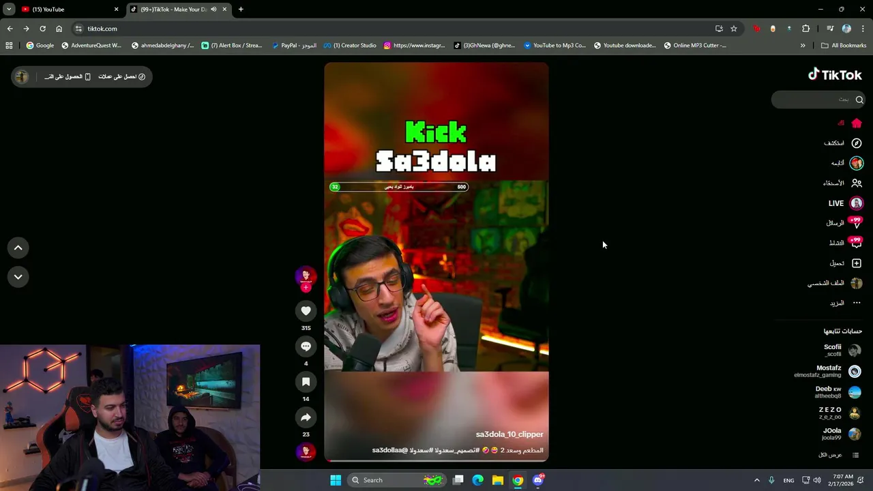
Task: Open the spinning sound disc avatar
Action: coord(306,451)
